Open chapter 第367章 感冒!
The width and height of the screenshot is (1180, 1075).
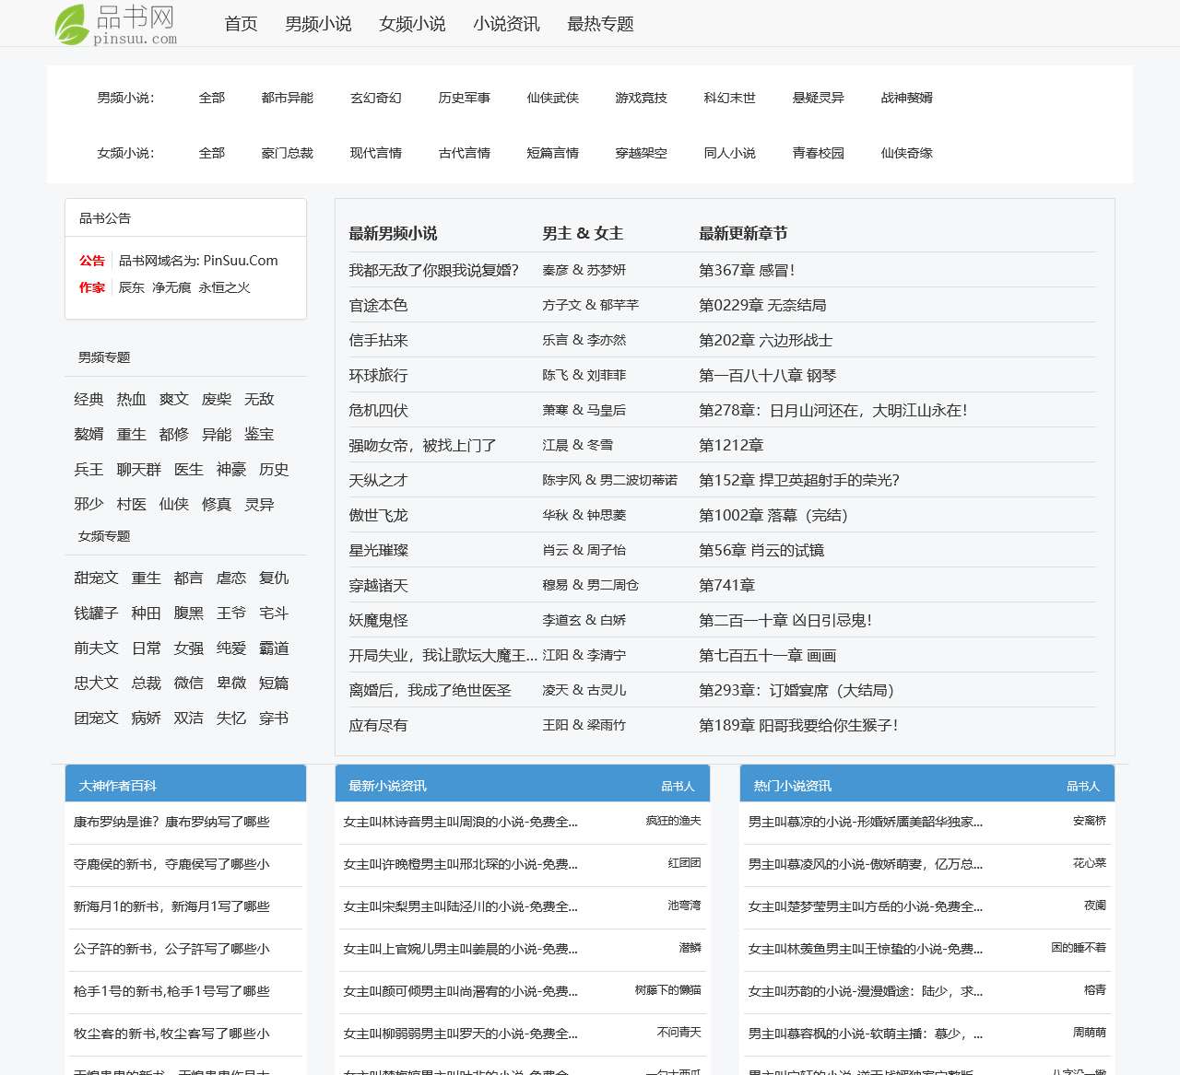748,270
